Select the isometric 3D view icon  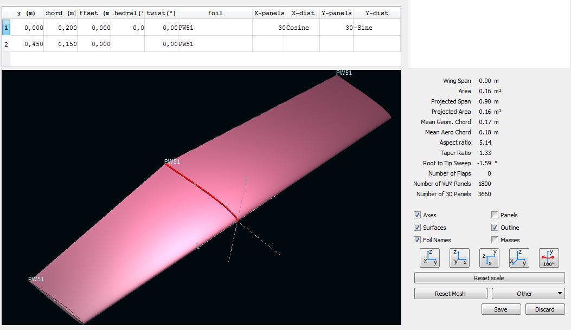pyautogui.click(x=519, y=257)
